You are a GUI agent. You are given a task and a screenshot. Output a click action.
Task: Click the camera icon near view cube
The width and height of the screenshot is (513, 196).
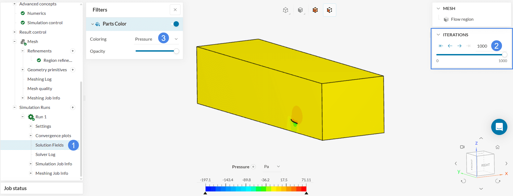(462, 147)
